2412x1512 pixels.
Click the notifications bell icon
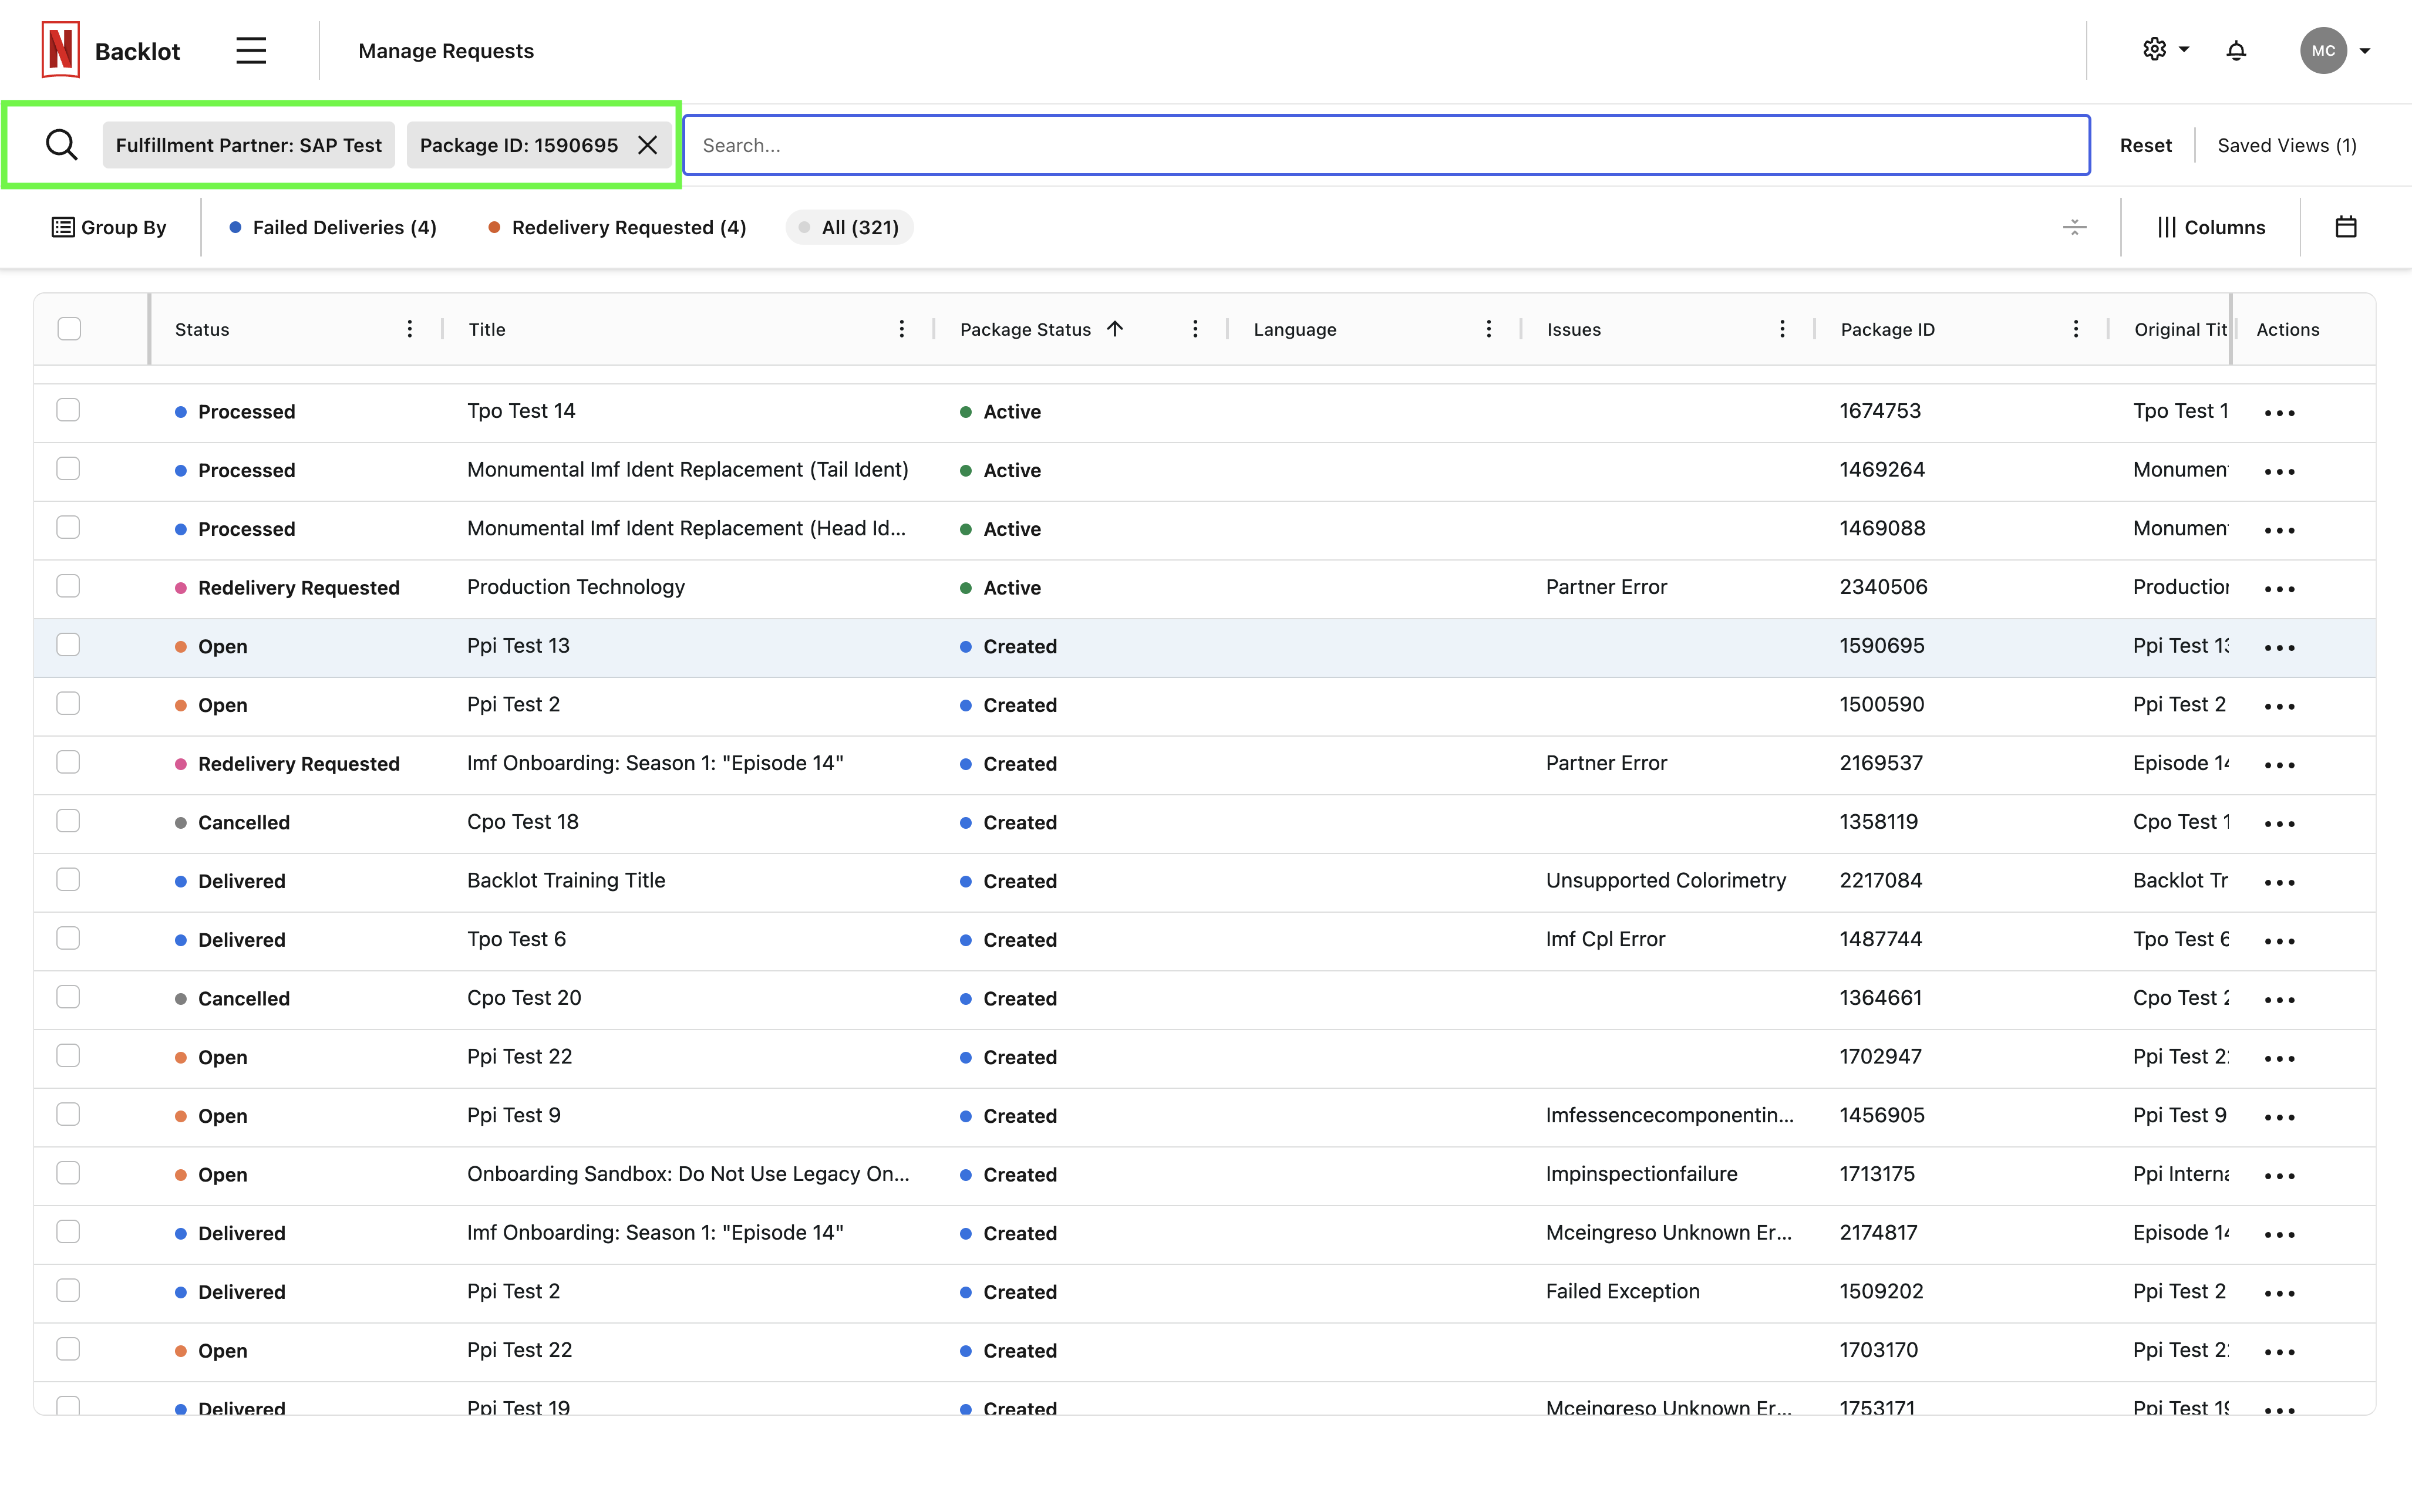(x=2236, y=51)
